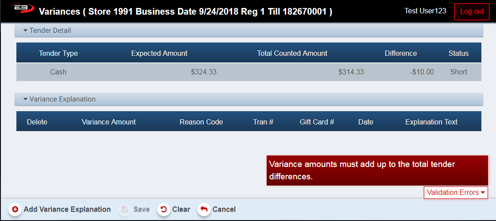Click the Test User123 username
The width and height of the screenshot is (496, 221).
click(x=425, y=11)
